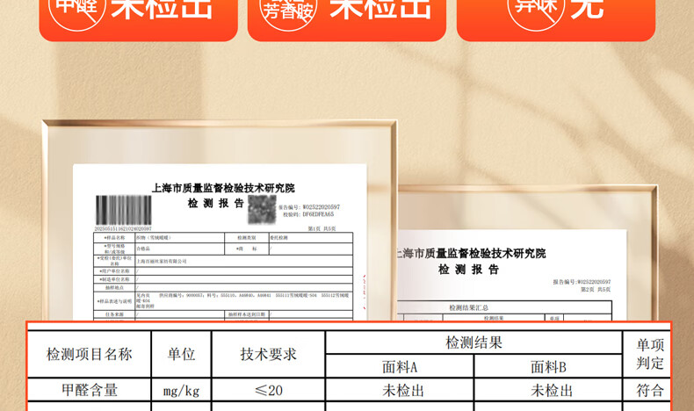Viewport: 694px width, 411px height.
Task: Click the 检测结果 table header
Action: [474, 342]
